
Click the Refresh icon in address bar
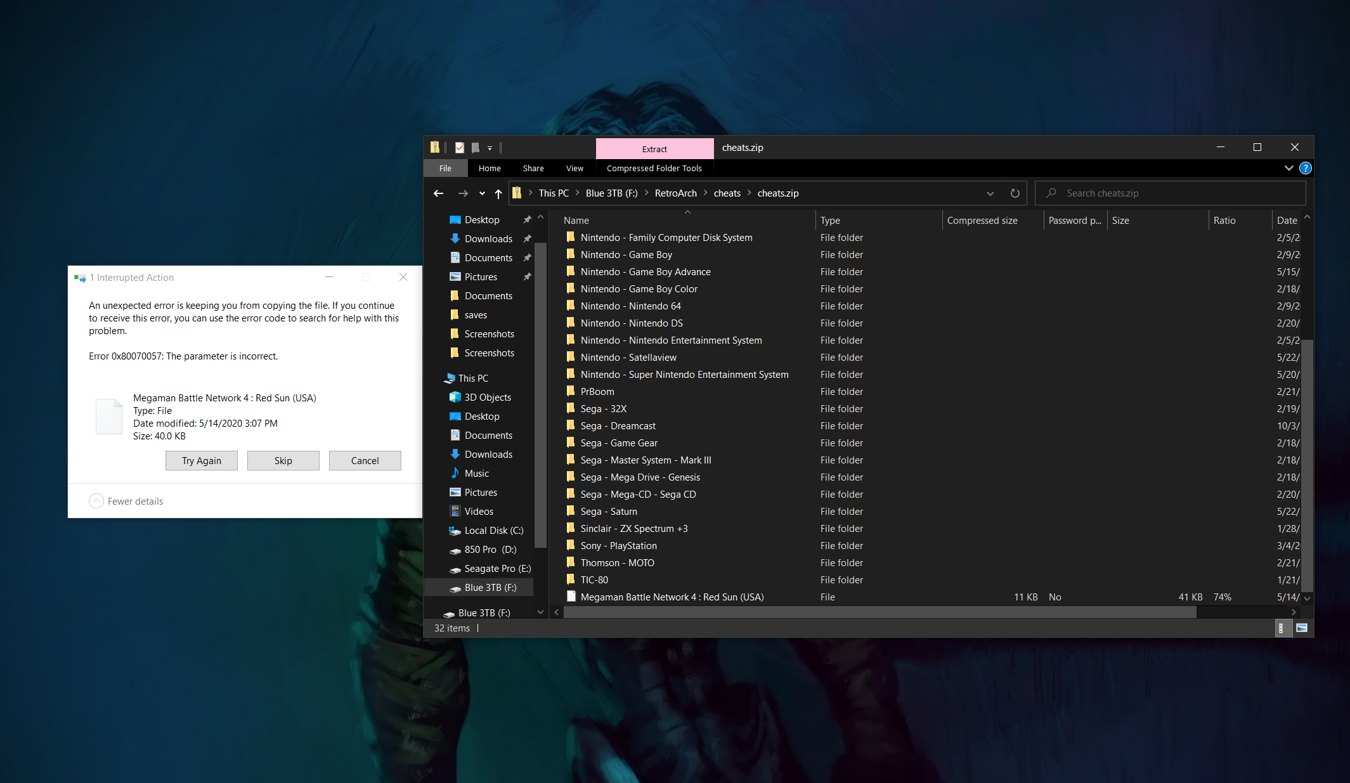1015,193
